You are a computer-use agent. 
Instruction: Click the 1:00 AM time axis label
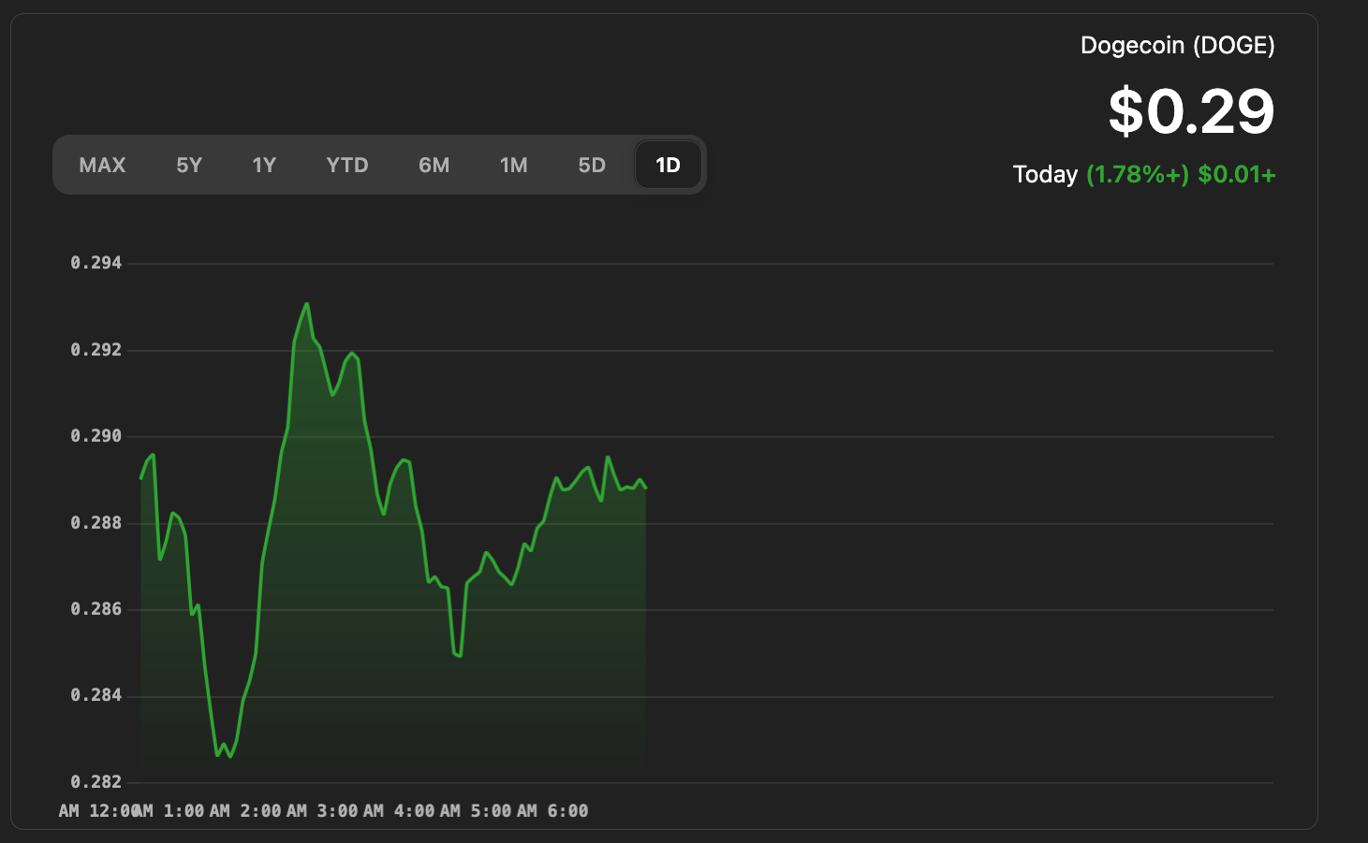tap(196, 811)
